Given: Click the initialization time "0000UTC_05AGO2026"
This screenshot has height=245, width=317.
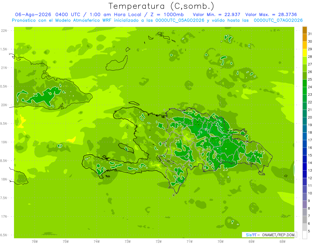Looking at the screenshot, I should pyautogui.click(x=180, y=20).
